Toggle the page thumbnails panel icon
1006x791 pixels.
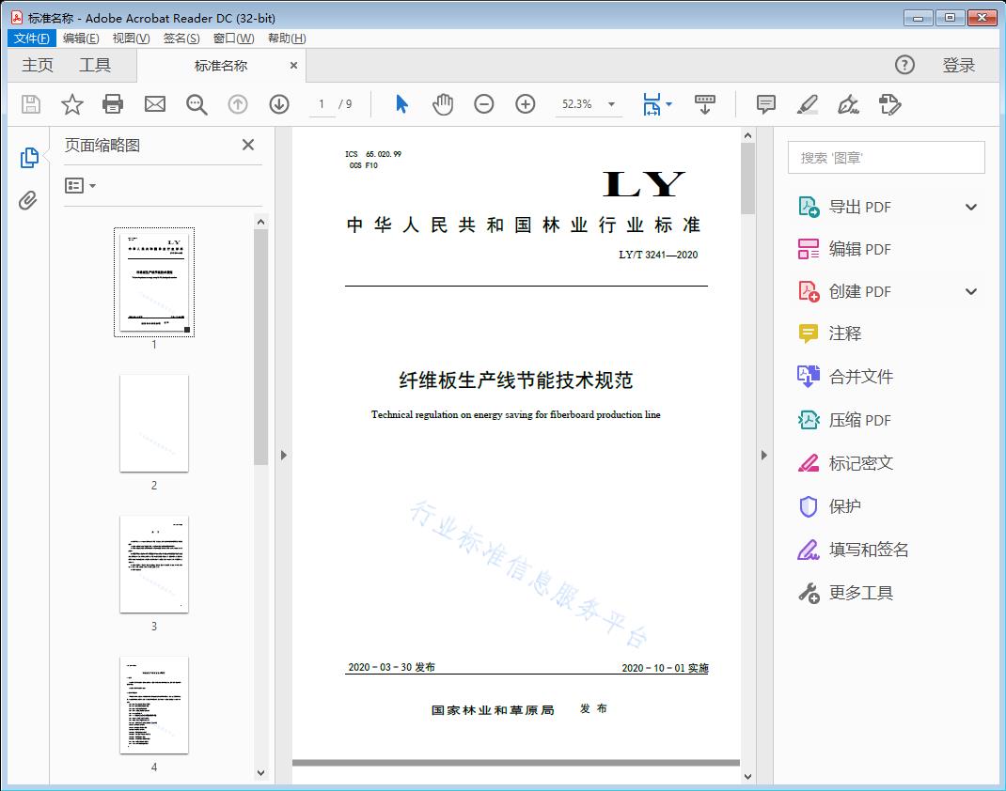(x=28, y=158)
